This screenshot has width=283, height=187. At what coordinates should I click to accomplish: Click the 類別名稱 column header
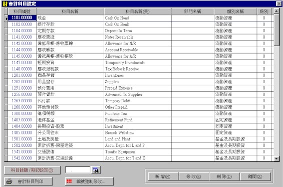235,12
